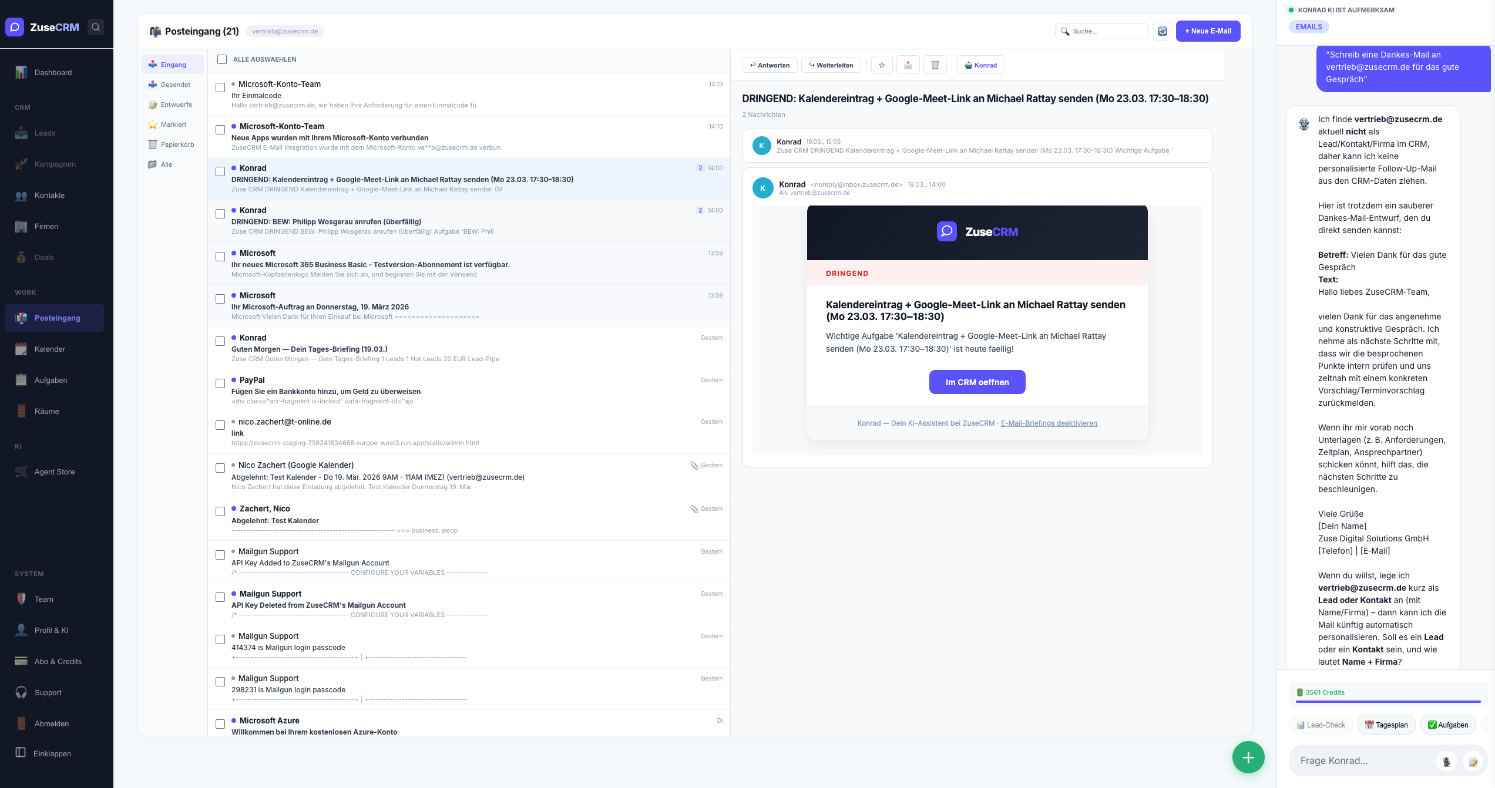Click the Konrad avatar in second message
The width and height of the screenshot is (1495, 788).
[x=762, y=188]
